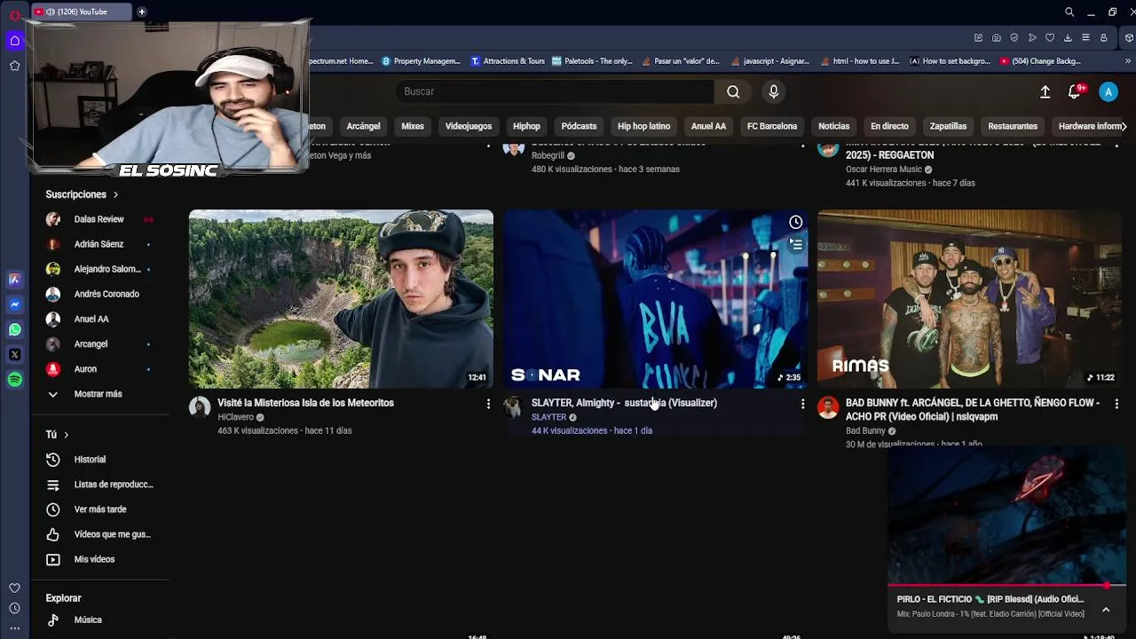Expand the Suscripciones section chevron

point(115,194)
